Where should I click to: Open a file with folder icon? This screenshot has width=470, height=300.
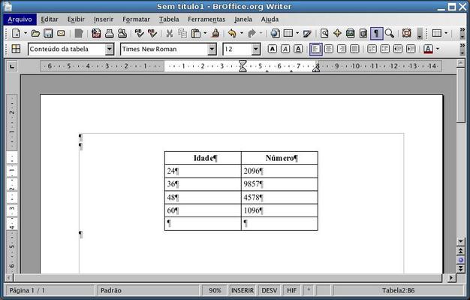(36, 33)
